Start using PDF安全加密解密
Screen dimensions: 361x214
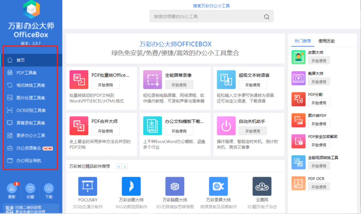(319, 145)
